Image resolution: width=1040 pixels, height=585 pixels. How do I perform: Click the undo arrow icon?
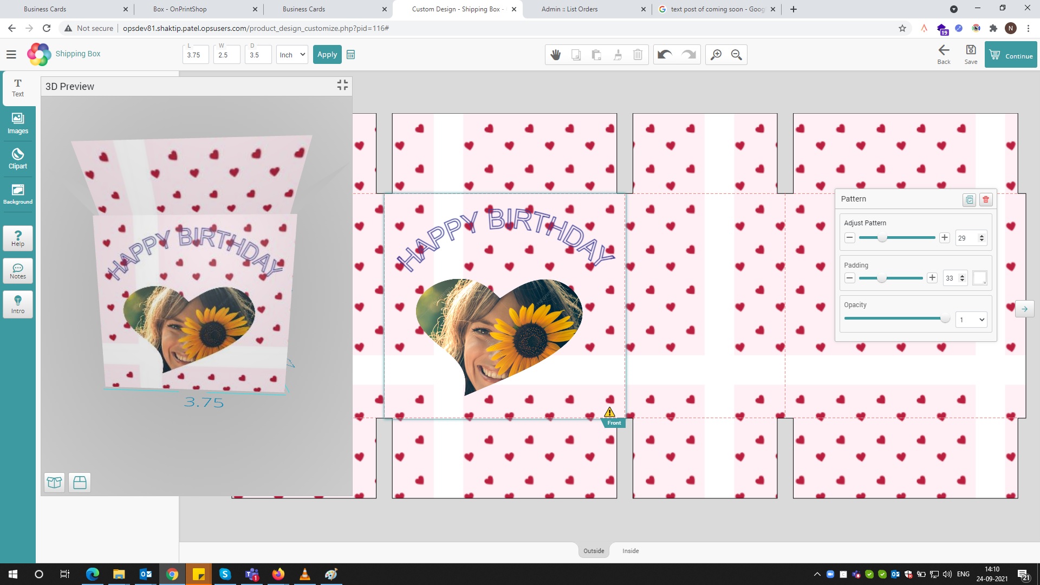pos(665,55)
